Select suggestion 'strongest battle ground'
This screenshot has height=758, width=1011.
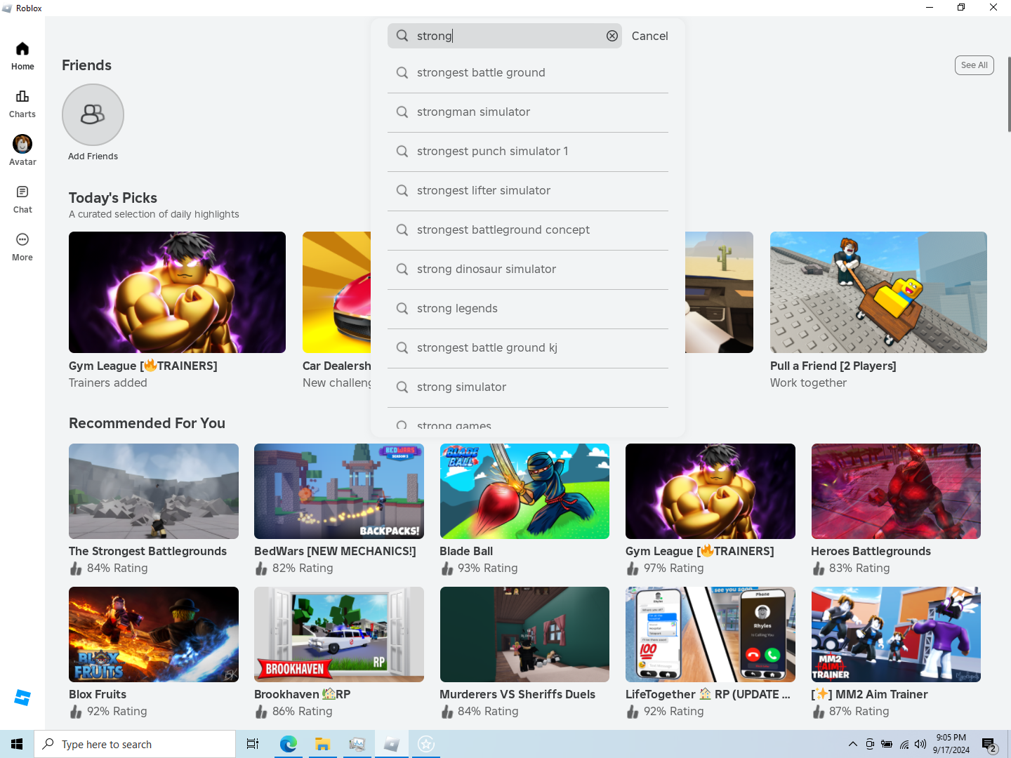click(528, 73)
